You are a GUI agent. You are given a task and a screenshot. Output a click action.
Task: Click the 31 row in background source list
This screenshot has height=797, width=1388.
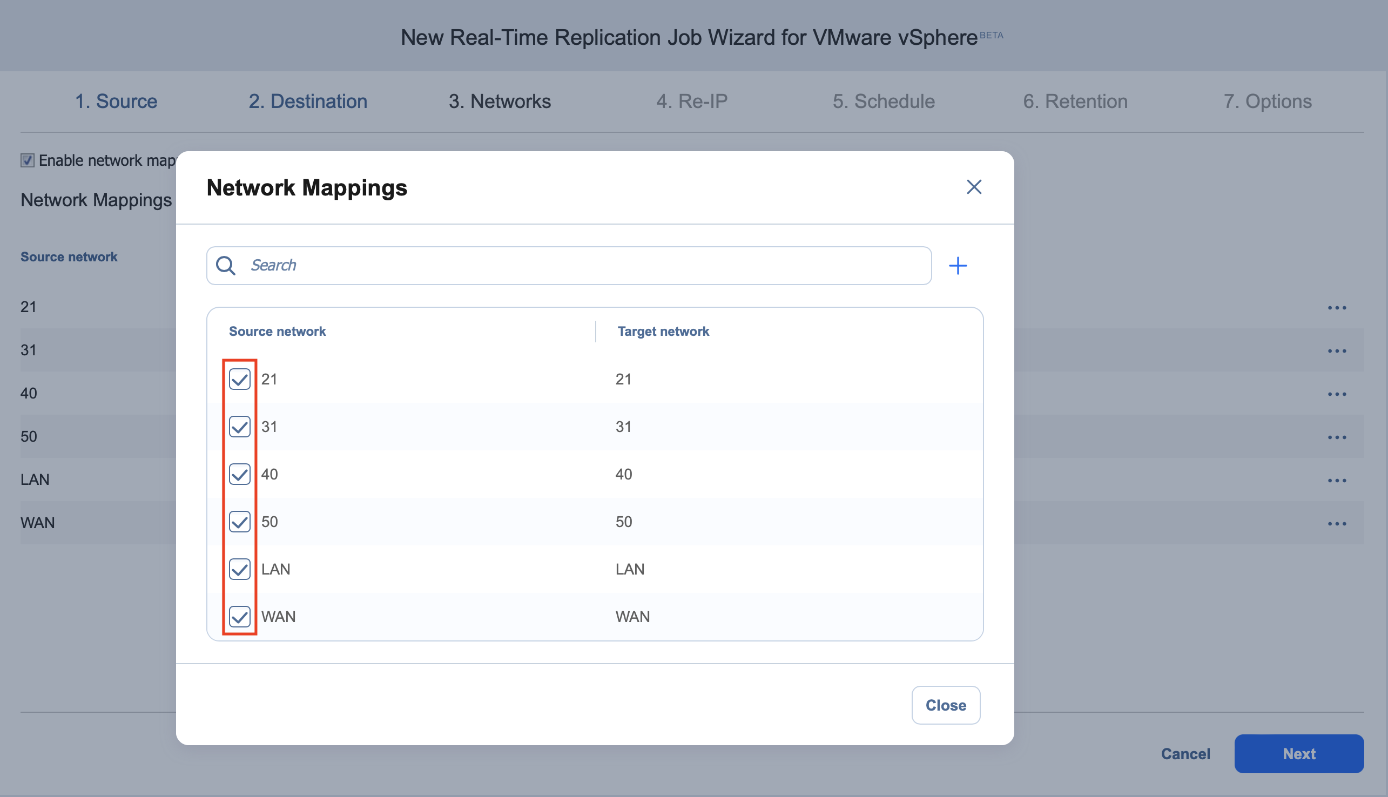(29, 350)
